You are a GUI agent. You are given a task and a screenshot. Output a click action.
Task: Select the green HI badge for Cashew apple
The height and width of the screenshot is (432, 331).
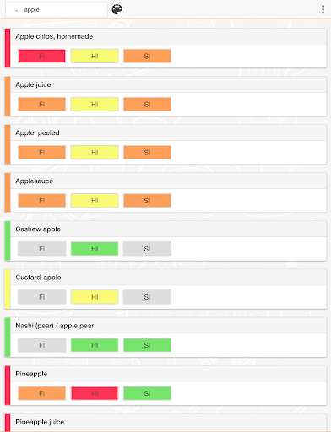[95, 249]
